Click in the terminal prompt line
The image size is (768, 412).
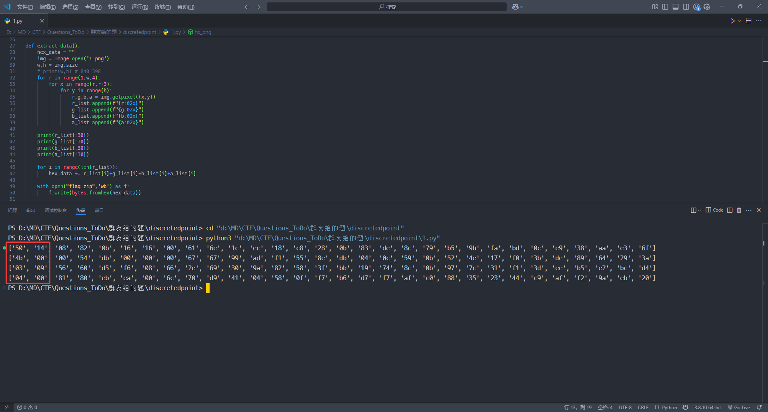click(x=109, y=288)
